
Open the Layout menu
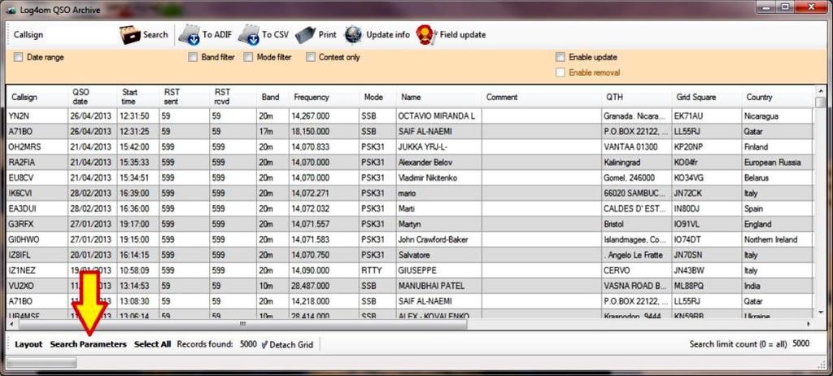28,344
